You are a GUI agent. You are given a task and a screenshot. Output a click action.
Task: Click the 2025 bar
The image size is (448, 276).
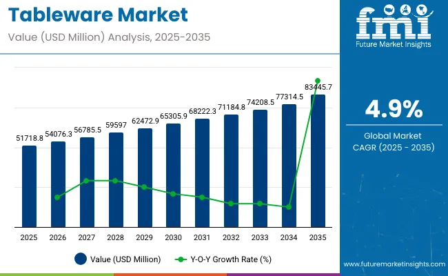coord(29,186)
